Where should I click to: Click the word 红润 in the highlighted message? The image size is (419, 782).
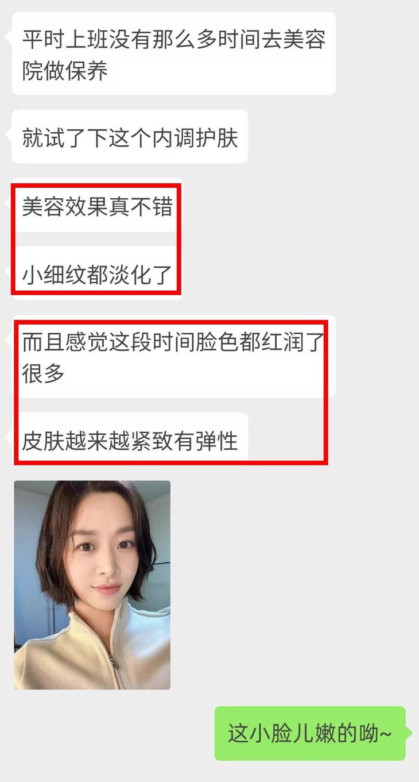point(282,342)
